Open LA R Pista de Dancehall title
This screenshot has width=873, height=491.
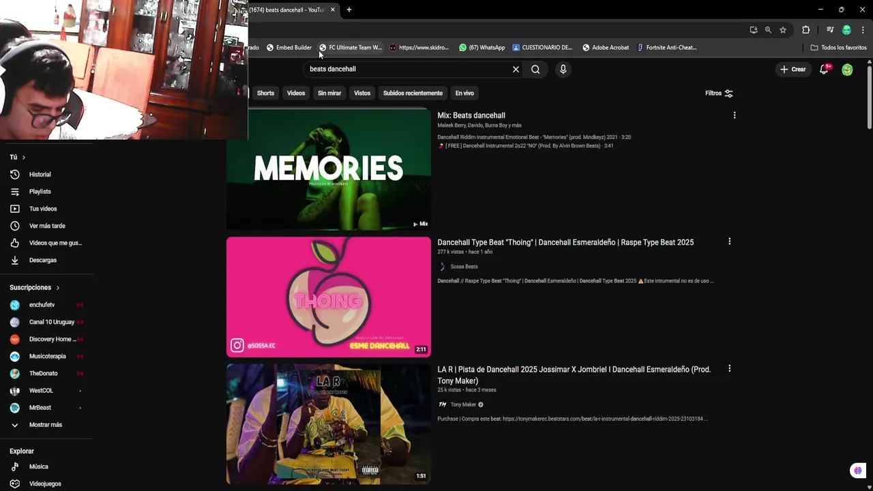coord(574,375)
